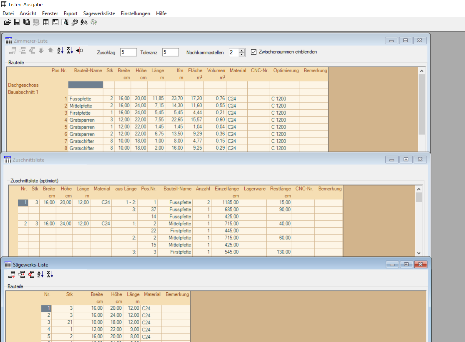Open the Ansicht menu
Screen dimensions: 465x342
[28, 13]
